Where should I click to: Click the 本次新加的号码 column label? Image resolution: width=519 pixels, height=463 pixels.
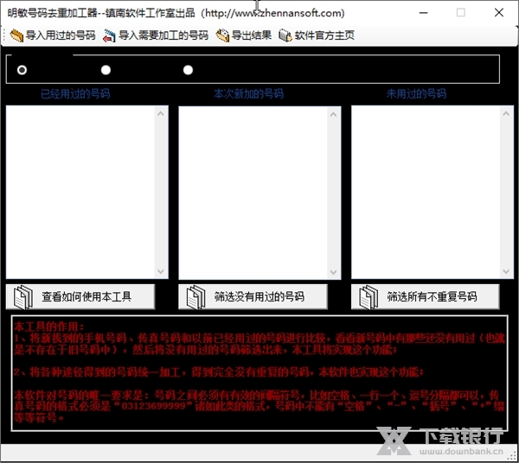click(248, 94)
